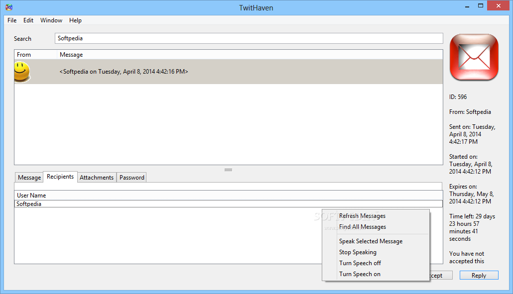The width and height of the screenshot is (513, 294).
Task: Switch to the Recipients tab
Action: [60, 177]
